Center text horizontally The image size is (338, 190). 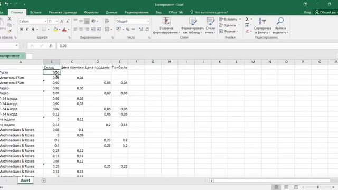coord(81,29)
